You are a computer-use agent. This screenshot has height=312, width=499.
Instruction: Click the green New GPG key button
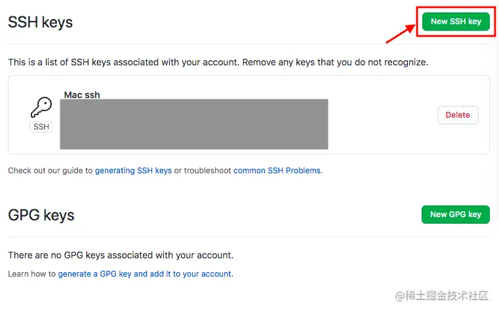coord(456,215)
